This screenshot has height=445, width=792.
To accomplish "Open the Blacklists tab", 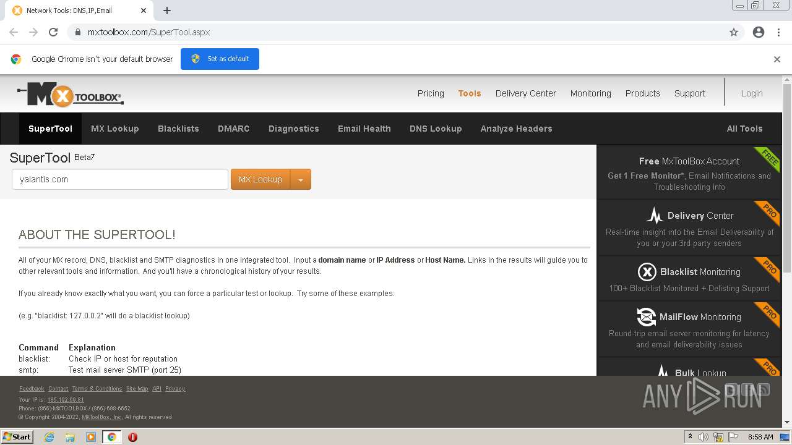I will [178, 129].
